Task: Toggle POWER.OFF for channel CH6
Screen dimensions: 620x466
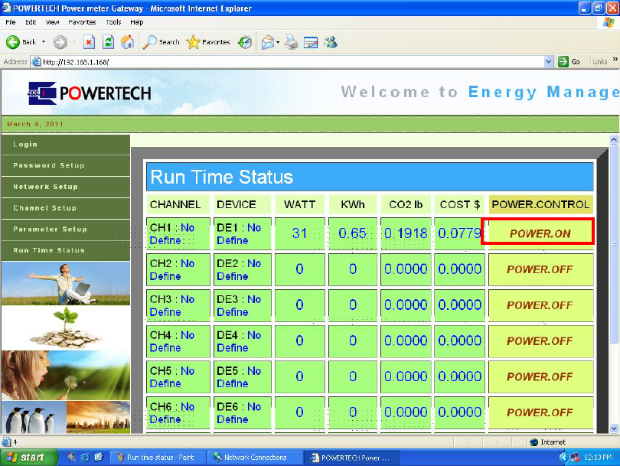Action: pyautogui.click(x=540, y=412)
